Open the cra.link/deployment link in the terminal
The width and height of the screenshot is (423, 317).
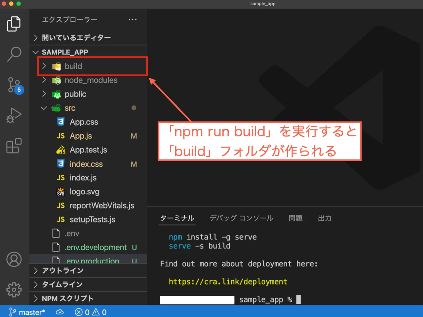tap(228, 281)
